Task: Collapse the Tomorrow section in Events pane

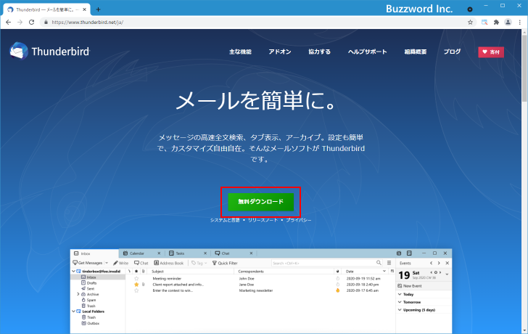Action: pos(400,302)
